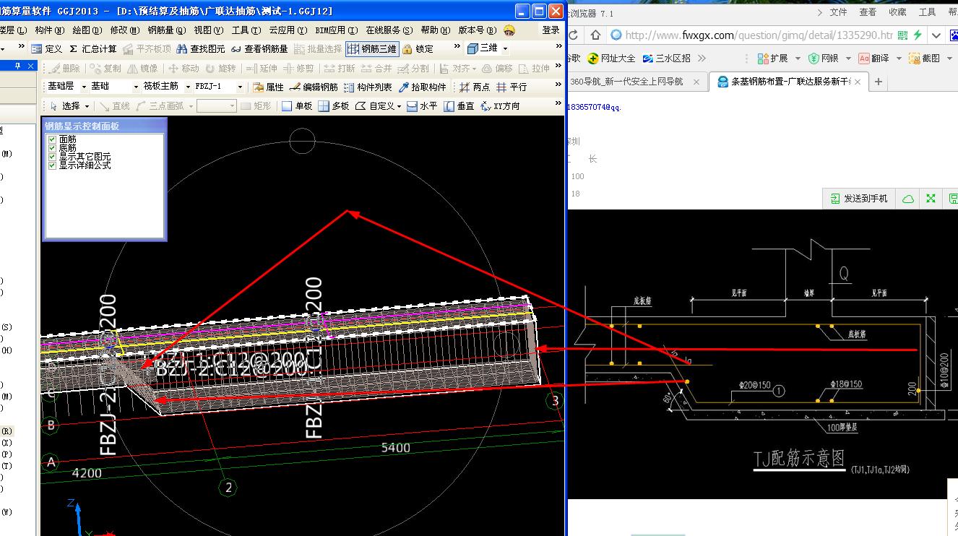Screen dimensions: 958x536
Task: Open 网址大全 bookmark link
Action: tap(612, 58)
